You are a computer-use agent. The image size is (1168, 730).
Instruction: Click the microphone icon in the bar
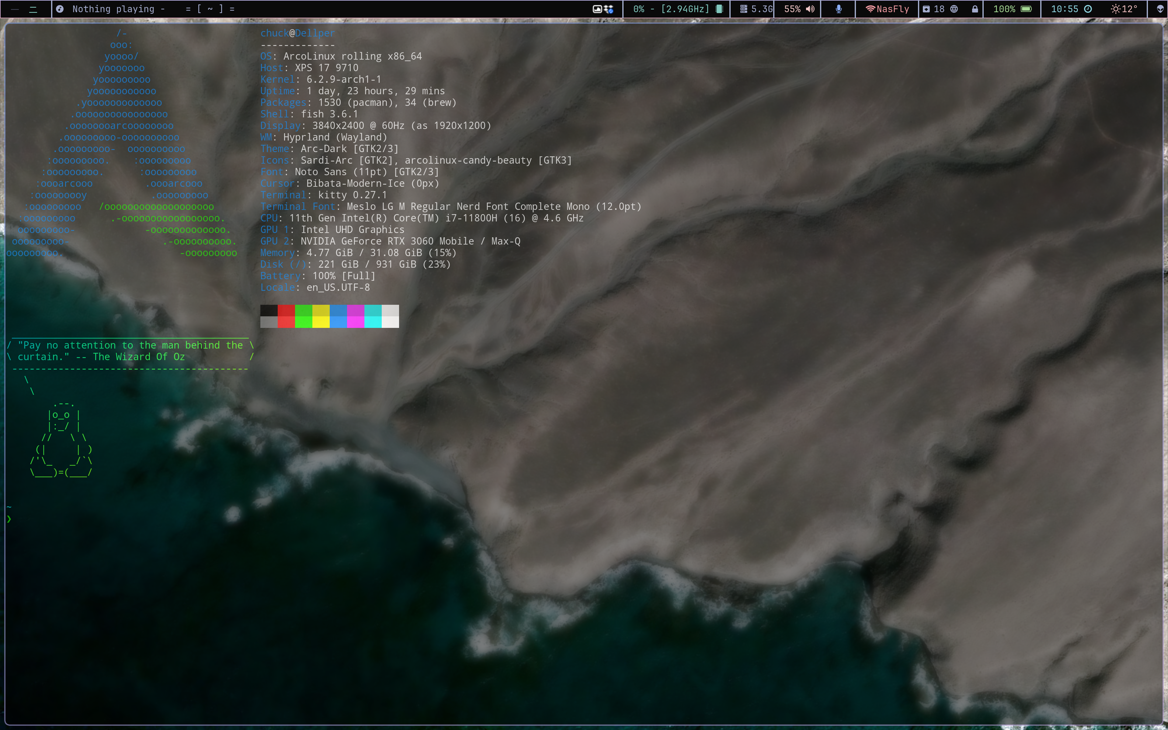coord(838,9)
